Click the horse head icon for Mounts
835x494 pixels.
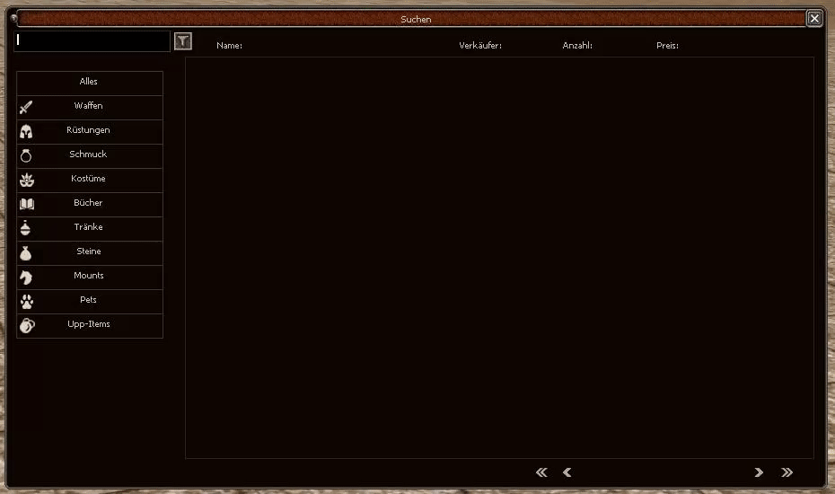pos(26,277)
